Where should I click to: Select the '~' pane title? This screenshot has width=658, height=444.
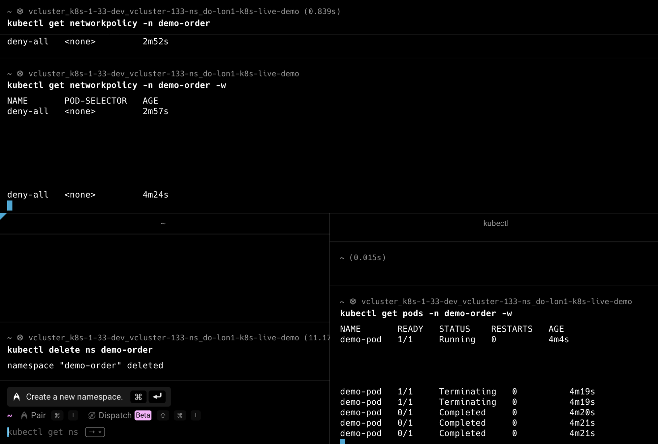163,224
